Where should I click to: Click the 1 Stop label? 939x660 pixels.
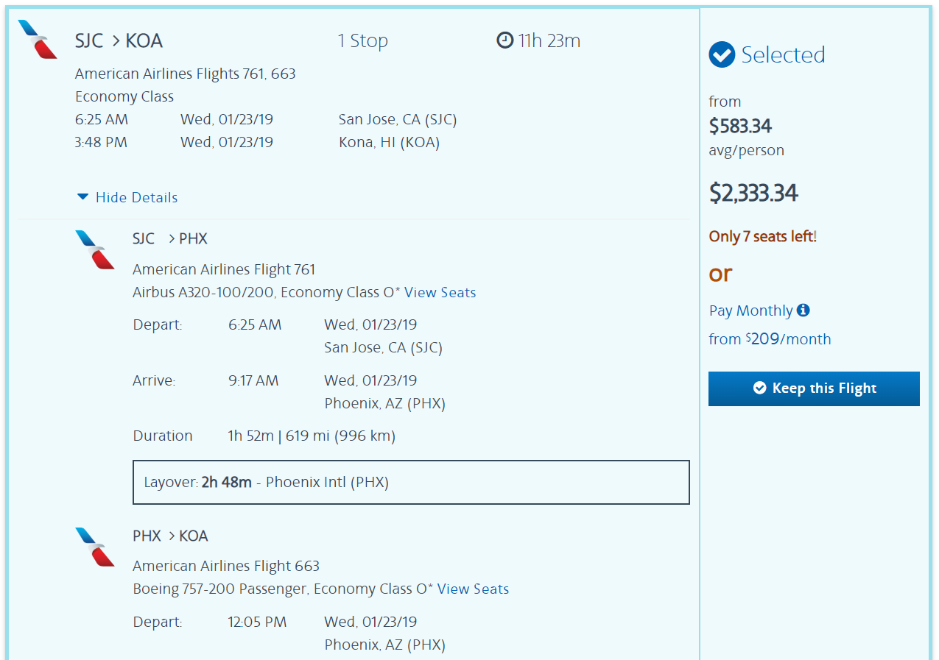[x=362, y=41]
